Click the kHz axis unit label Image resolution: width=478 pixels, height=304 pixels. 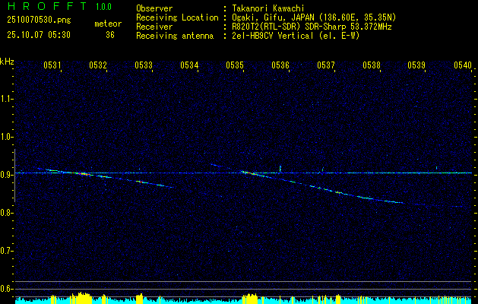coord(7,61)
